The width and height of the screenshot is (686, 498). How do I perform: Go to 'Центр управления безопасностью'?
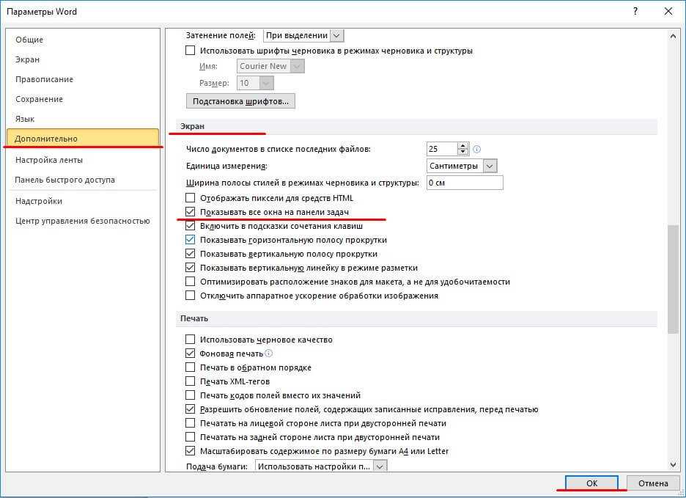click(x=82, y=221)
